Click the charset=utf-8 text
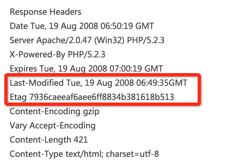 click(132, 154)
